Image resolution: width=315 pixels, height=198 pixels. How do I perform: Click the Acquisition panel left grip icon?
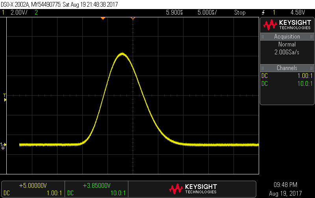263,37
